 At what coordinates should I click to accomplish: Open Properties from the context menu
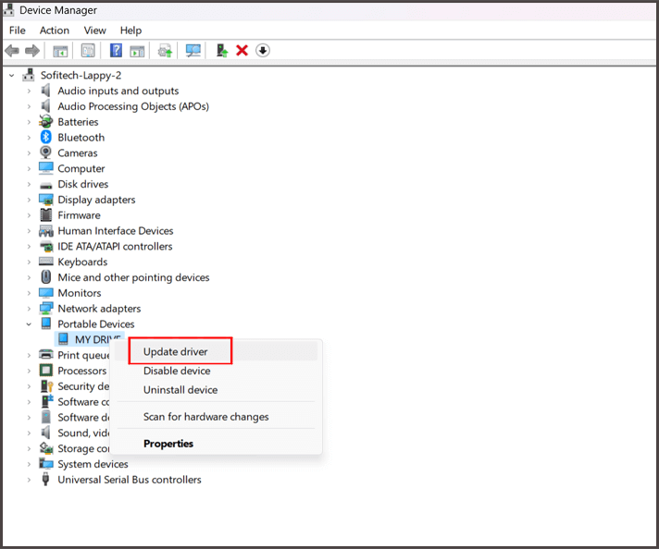[168, 444]
